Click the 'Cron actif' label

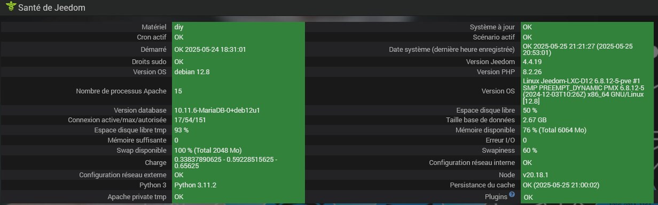(x=152, y=37)
